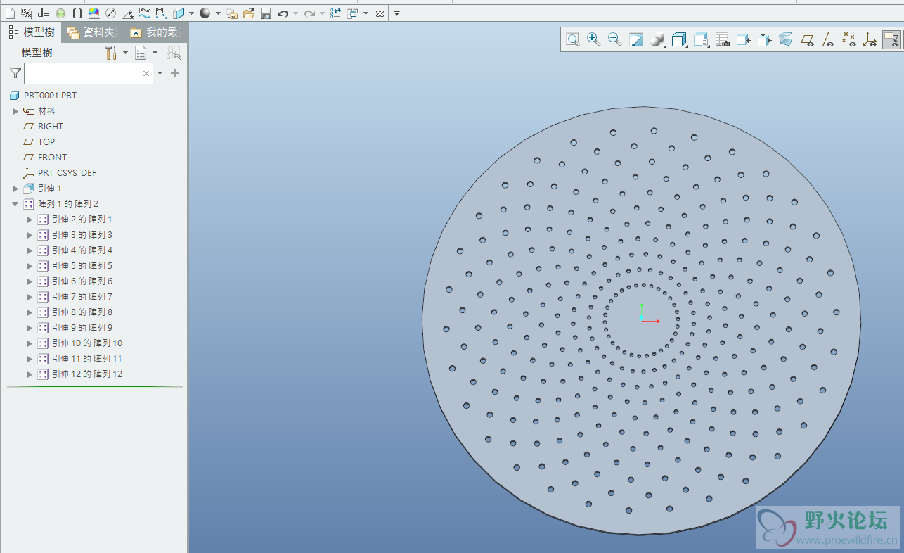Viewport: 904px width, 553px height.
Task: Open the shaded display style icon
Action: pos(657,40)
